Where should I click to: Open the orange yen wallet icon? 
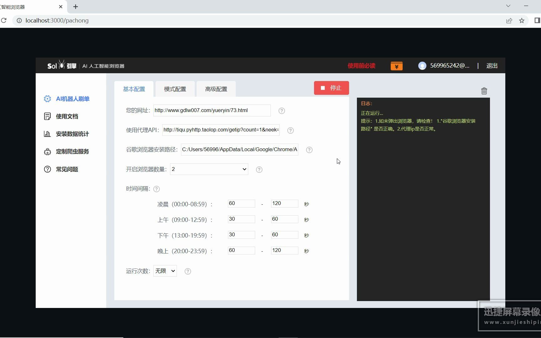pos(397,66)
